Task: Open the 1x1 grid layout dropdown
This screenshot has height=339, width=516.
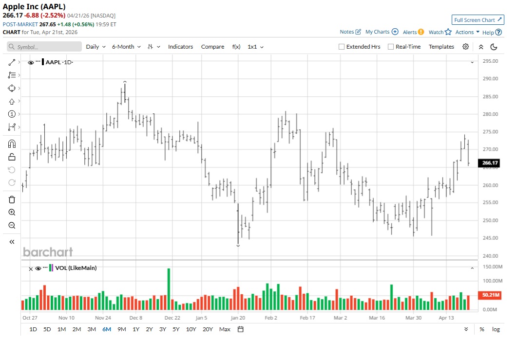Action: pos(256,47)
